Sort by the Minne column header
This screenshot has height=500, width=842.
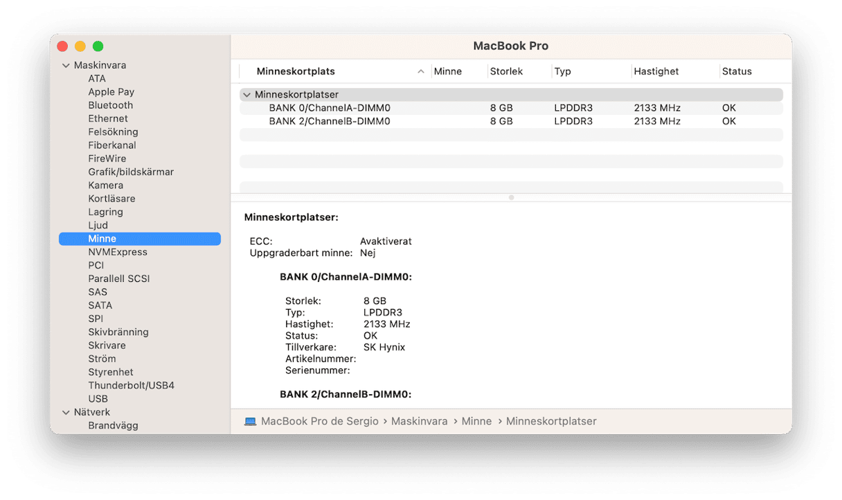coord(448,71)
